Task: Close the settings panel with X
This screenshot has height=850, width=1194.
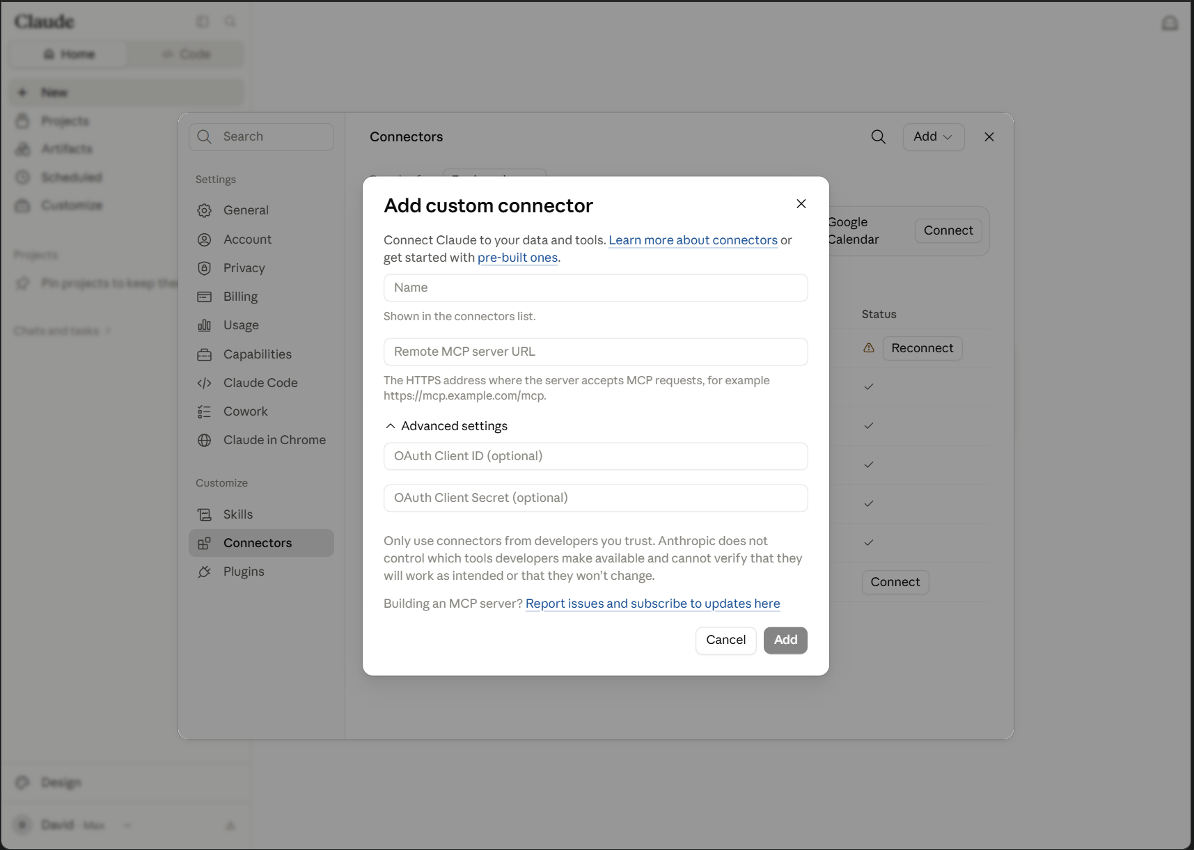Action: (x=989, y=136)
